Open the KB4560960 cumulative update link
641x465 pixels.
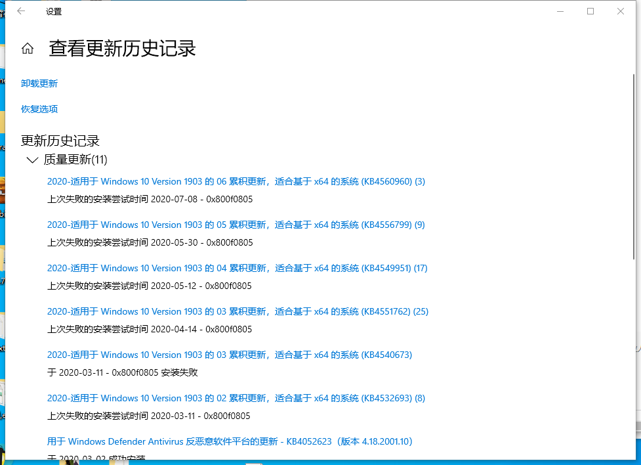click(x=236, y=181)
